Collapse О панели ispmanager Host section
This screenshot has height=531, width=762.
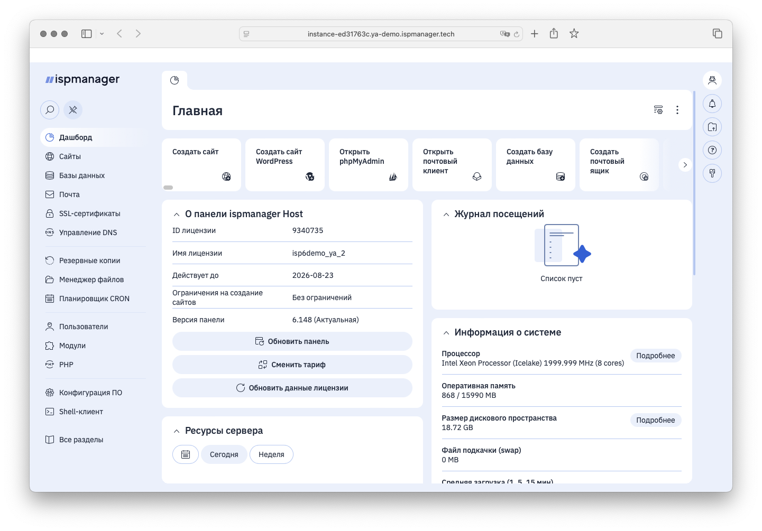[x=177, y=215]
